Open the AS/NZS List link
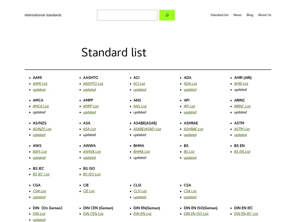Image resolution: width=296 pixels, height=222 pixels. tap(42, 129)
